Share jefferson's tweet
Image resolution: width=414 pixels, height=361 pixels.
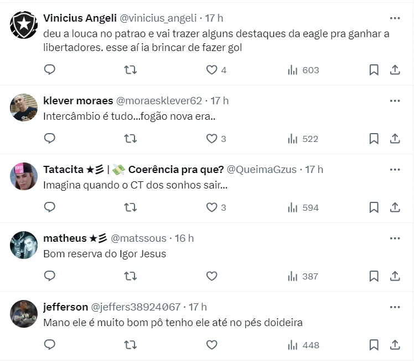(x=395, y=345)
